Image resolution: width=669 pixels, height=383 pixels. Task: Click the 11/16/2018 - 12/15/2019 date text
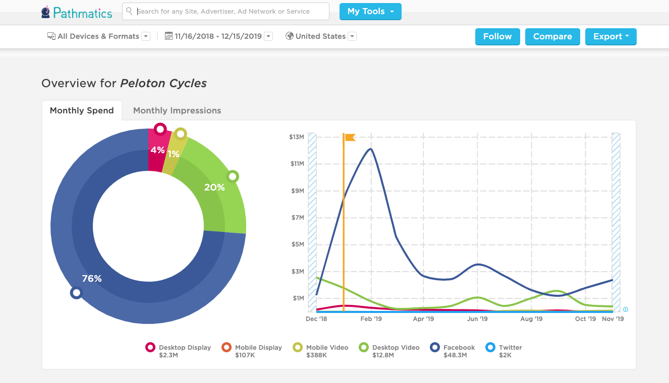pos(218,36)
